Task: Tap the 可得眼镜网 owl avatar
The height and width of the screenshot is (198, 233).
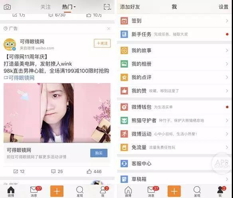Action: pos(10,44)
